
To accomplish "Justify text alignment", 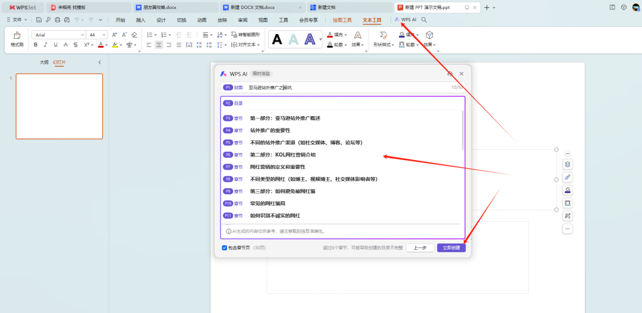I will [x=178, y=45].
